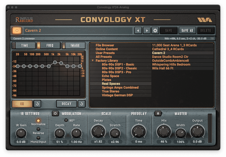226x157 pixels.
Task: Toggle the Modulation section power switch
Action: click(55, 113)
